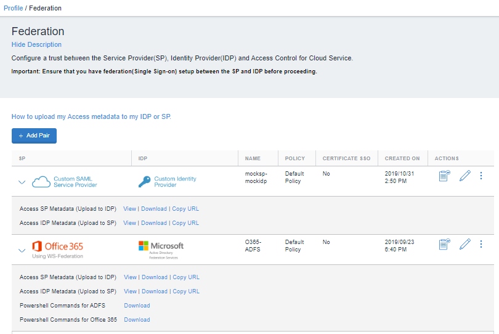Click the Custom Identity Provider key icon
The image size is (499, 334).
144,182
